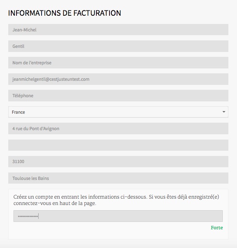Click the country selector's down arrow

tap(224, 112)
